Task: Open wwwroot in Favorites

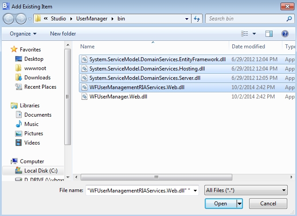Action: (35, 68)
